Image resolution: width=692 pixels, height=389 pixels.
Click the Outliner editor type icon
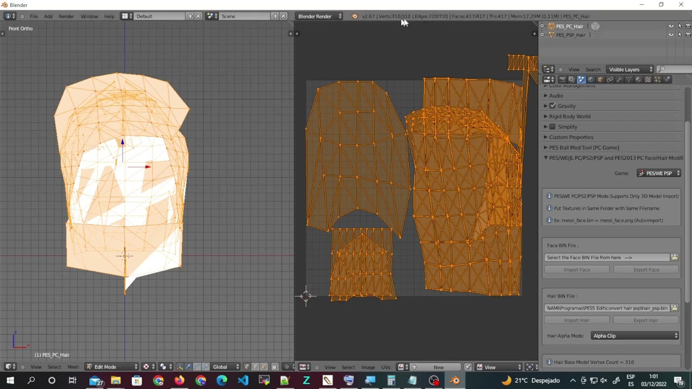[x=548, y=69]
